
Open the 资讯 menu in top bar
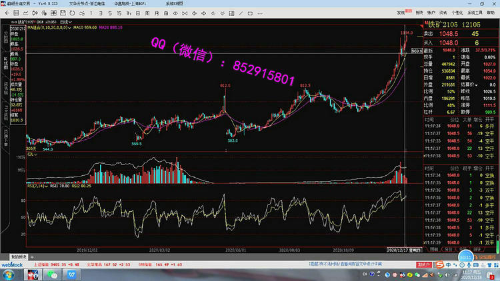point(445,12)
